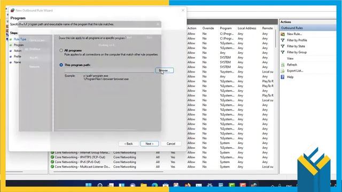Click the program path text field

click(109, 70)
